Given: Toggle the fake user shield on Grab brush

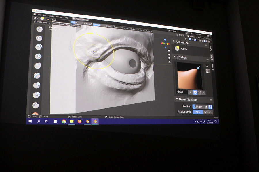Looking at the screenshot, I should 195,92.
